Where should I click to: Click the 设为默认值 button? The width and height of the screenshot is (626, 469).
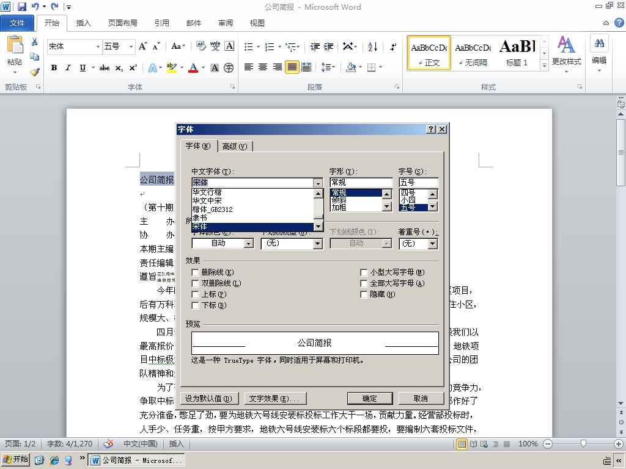tap(209, 398)
